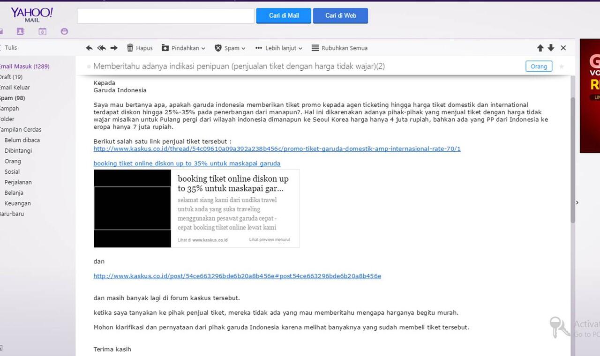600x356 pixels.
Task: Click the black link preview thumbnail
Action: (x=133, y=208)
